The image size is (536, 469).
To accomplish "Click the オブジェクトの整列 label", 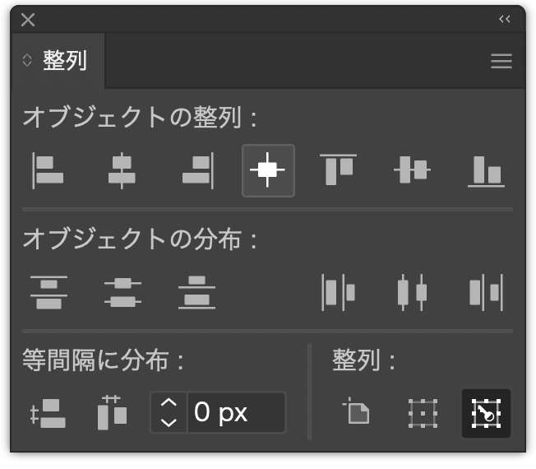I will [x=140, y=118].
